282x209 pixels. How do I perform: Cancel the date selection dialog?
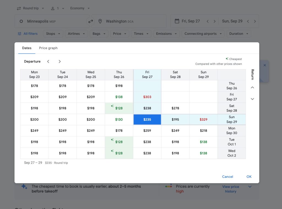pos(227,177)
